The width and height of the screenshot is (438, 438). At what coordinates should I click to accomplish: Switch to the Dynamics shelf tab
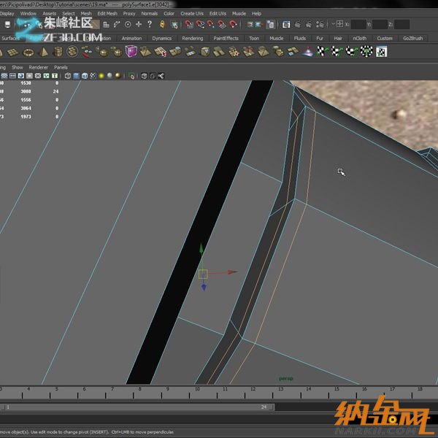click(x=162, y=38)
